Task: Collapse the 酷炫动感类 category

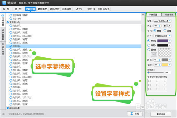Action: coord(8,108)
